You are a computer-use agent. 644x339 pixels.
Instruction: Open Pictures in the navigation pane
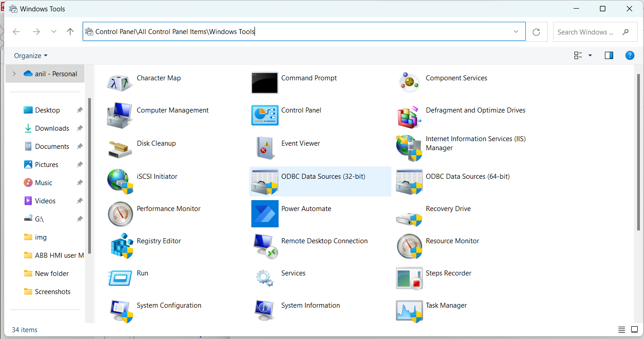pos(48,164)
